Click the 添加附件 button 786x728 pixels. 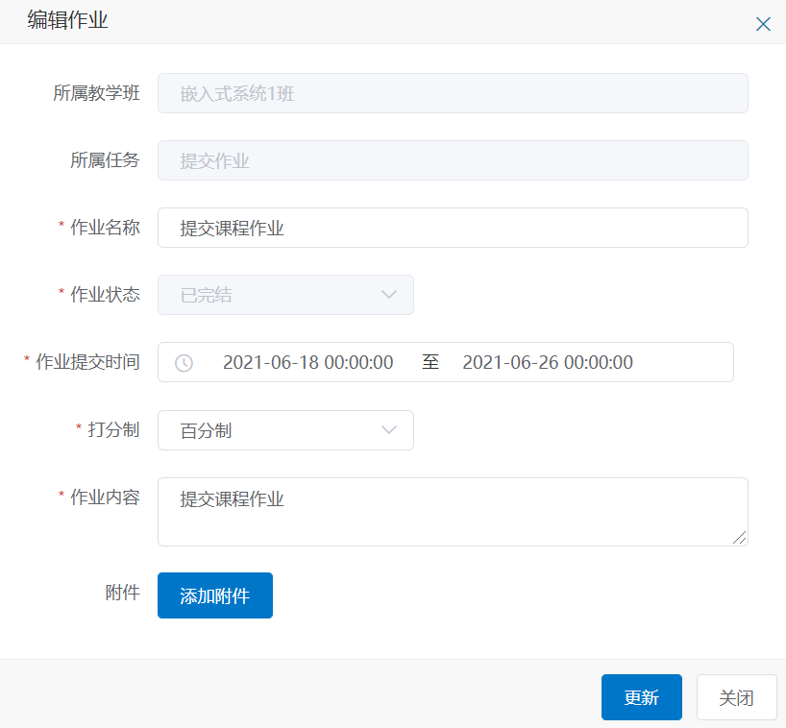tap(215, 595)
